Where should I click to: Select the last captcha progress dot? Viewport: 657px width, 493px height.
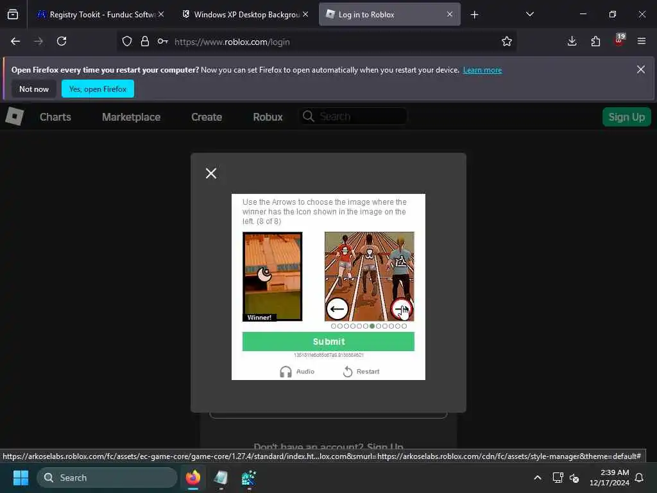(x=404, y=326)
